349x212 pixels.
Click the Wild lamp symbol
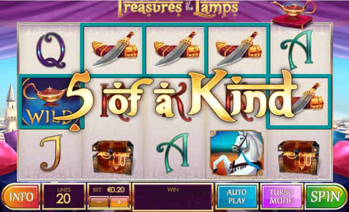51,102
